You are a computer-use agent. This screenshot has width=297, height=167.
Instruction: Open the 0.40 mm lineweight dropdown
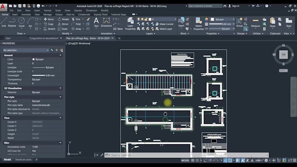[x=222, y=24]
